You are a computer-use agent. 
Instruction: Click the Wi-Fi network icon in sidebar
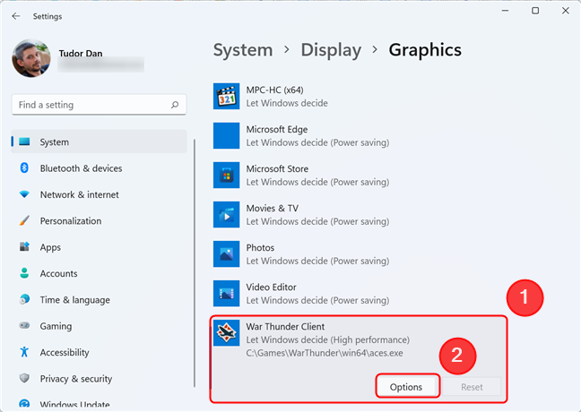click(24, 194)
